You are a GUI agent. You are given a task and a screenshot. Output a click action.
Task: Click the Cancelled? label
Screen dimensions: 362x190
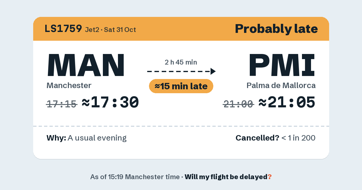click(x=257, y=138)
